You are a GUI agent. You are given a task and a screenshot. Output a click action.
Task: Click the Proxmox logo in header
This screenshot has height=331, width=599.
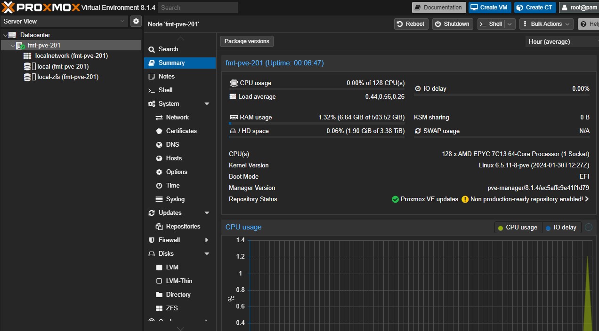tap(40, 8)
